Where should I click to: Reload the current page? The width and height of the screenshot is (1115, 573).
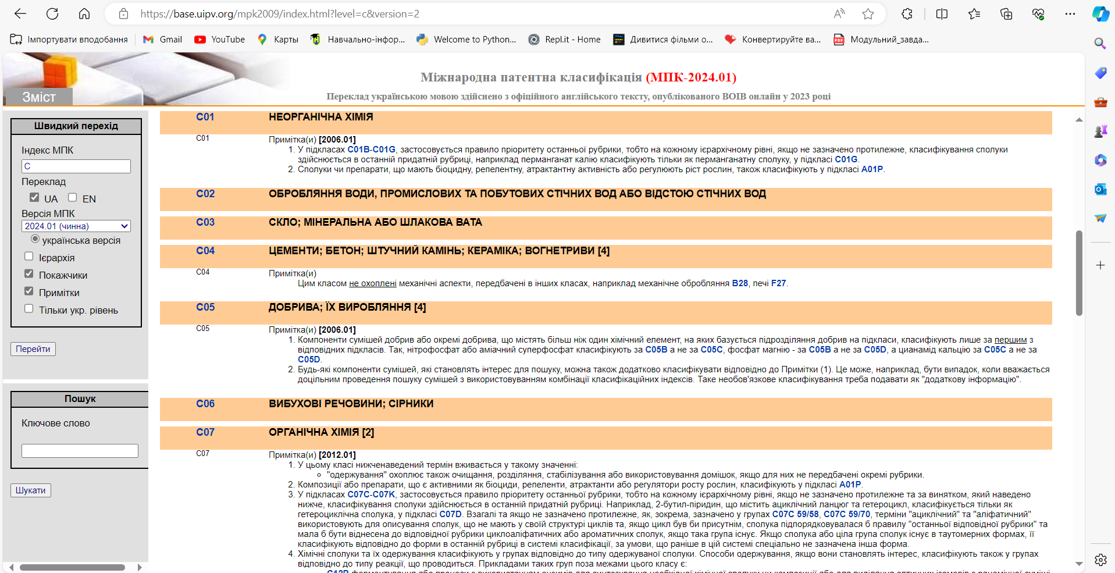tap(52, 14)
